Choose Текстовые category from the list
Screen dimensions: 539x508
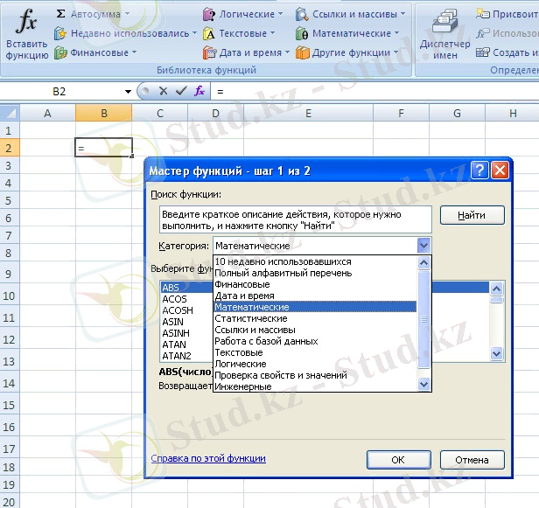241,352
